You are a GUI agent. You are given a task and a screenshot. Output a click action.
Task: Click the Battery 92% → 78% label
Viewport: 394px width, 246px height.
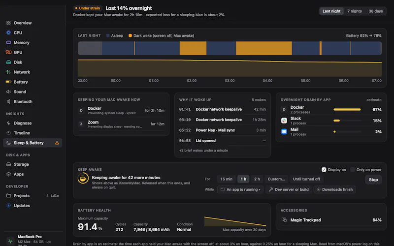click(363, 35)
